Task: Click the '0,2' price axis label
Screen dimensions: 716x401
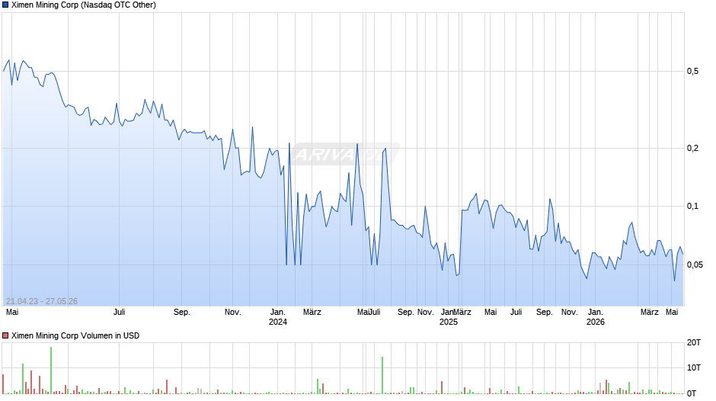Action: click(692, 148)
